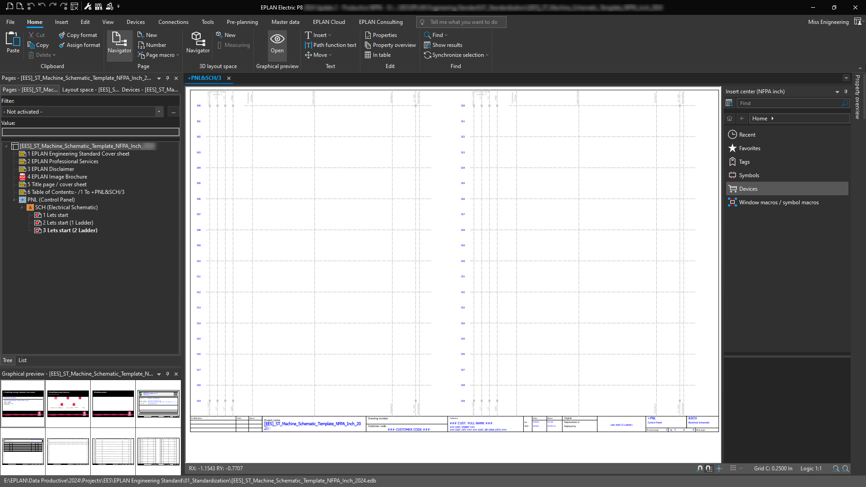Toggle design mode crosshair in status bar
The height and width of the screenshot is (487, 866).
(x=719, y=469)
